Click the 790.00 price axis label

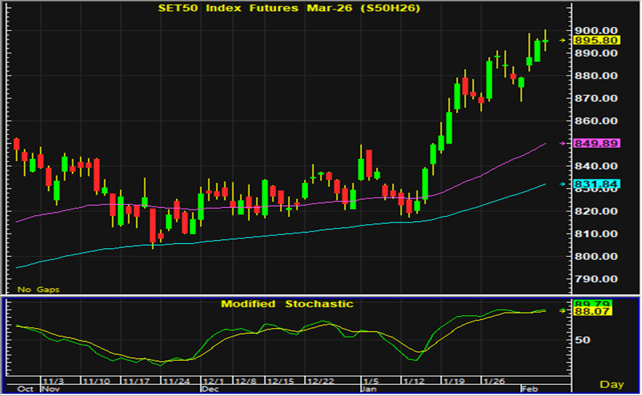tap(597, 279)
